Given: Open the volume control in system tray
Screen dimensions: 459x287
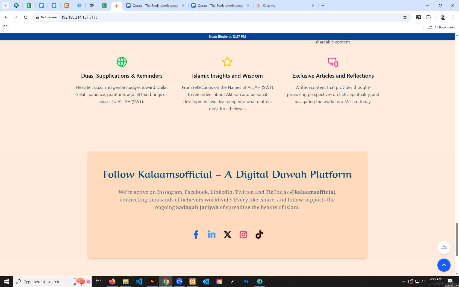Looking at the screenshot, I should (423, 281).
